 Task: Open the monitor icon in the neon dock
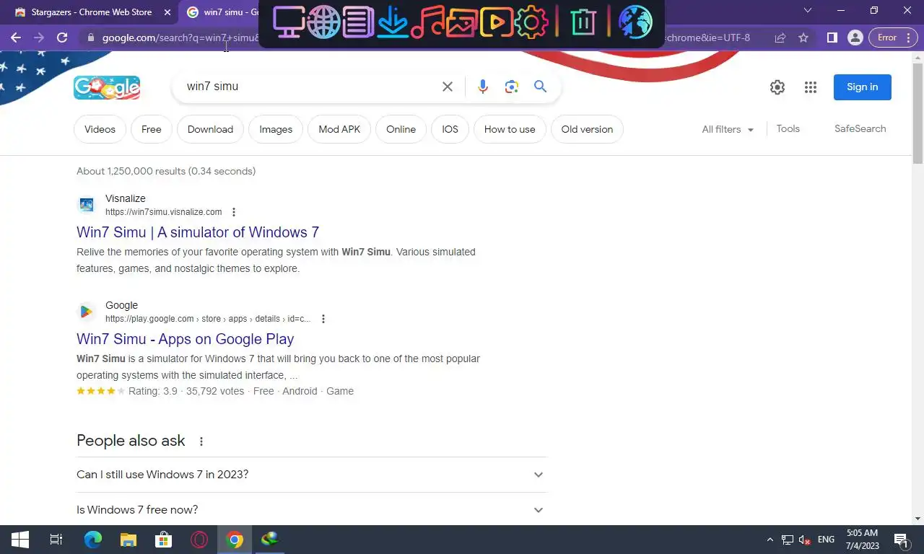[x=289, y=22]
